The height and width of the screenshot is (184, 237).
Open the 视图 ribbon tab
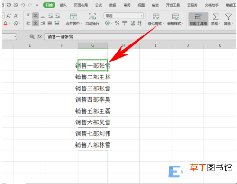click(x=141, y=5)
